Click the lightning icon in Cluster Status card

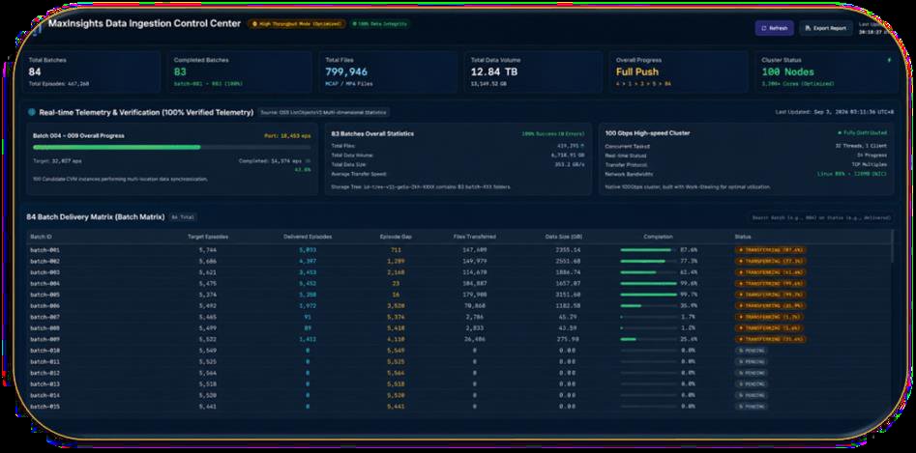pos(889,60)
